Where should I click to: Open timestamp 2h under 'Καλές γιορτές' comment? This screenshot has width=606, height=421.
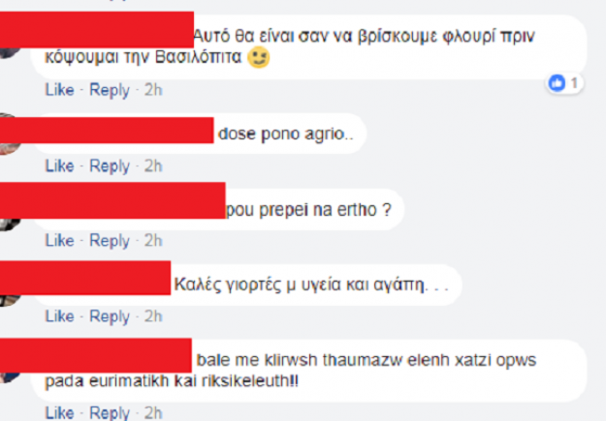pyautogui.click(x=153, y=316)
